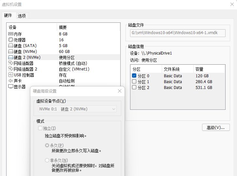
Task: Open the 虚拟设备节点 NVMe 0:1 dropdown
Action: [x=77, y=109]
